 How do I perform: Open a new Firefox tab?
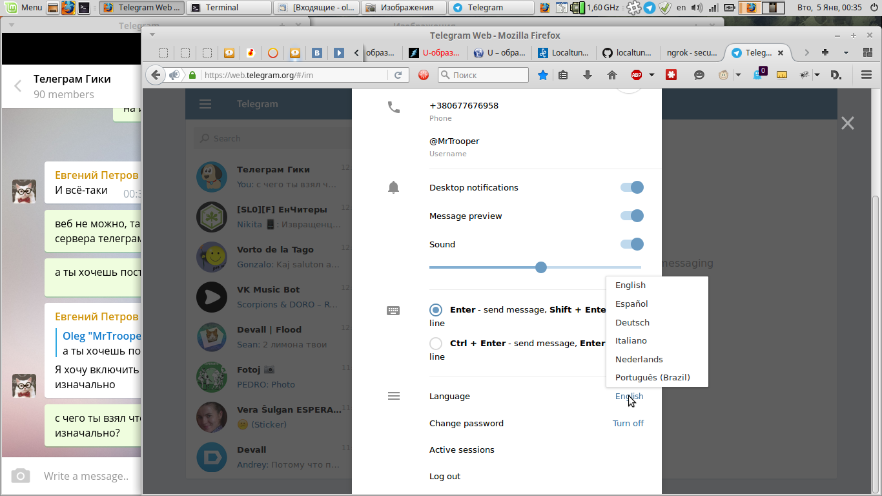825,53
